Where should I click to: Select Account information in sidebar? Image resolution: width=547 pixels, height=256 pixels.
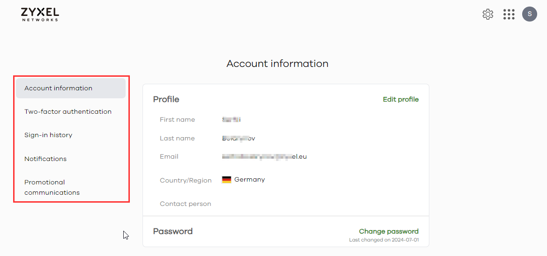[x=59, y=88]
